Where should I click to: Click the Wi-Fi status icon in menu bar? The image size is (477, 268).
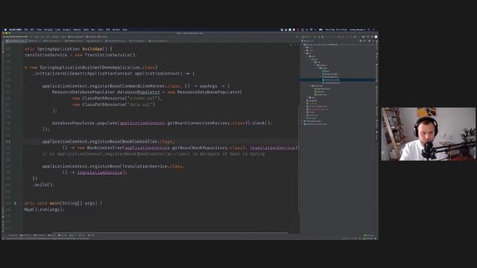coord(312,30)
